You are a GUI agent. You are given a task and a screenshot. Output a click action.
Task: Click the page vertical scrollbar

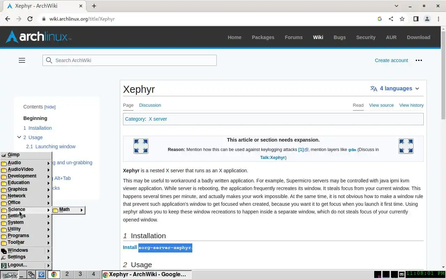tap(443, 75)
